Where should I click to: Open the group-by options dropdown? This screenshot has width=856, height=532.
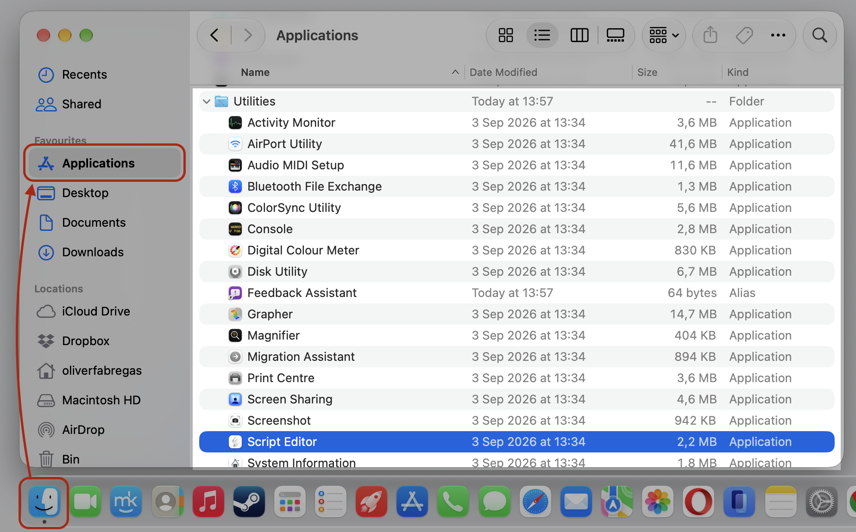coord(664,35)
